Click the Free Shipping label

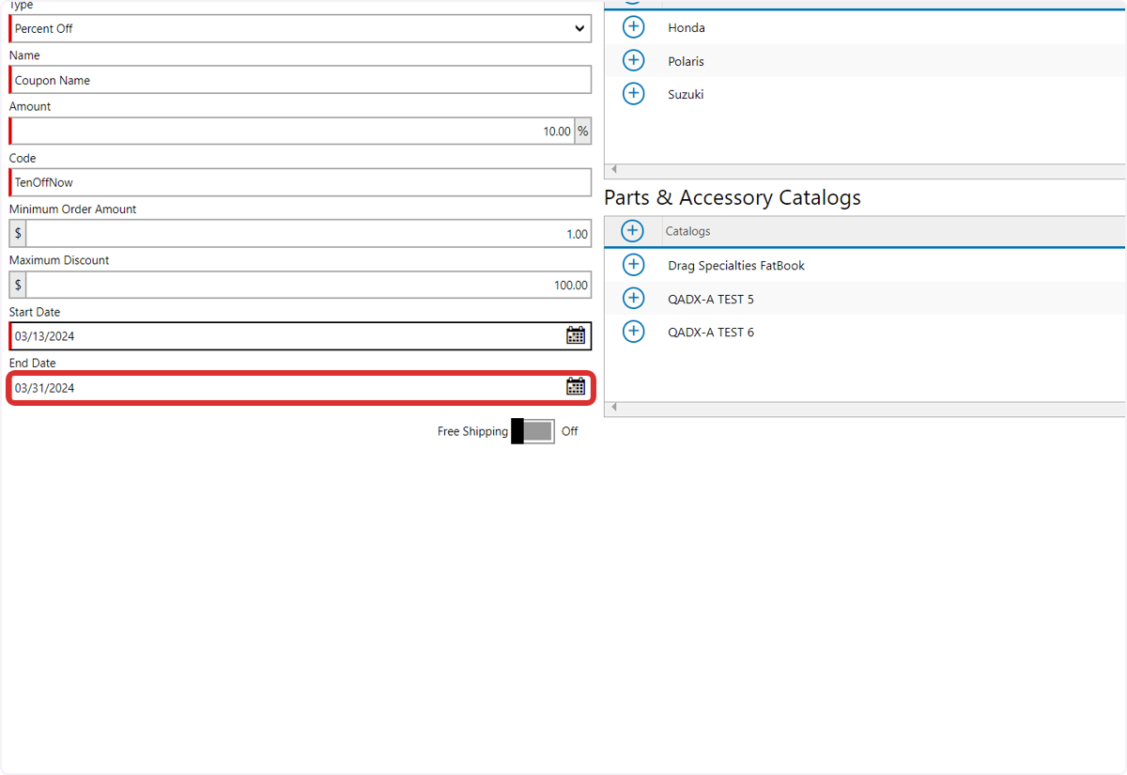pyautogui.click(x=472, y=432)
